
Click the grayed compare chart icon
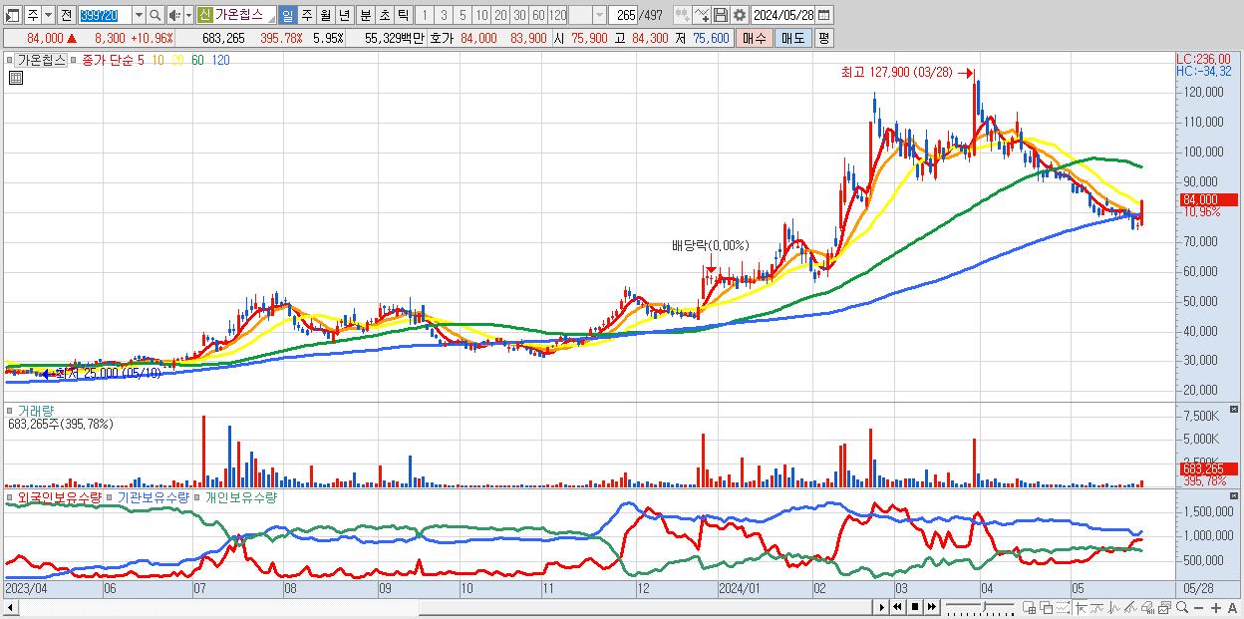tap(683, 15)
